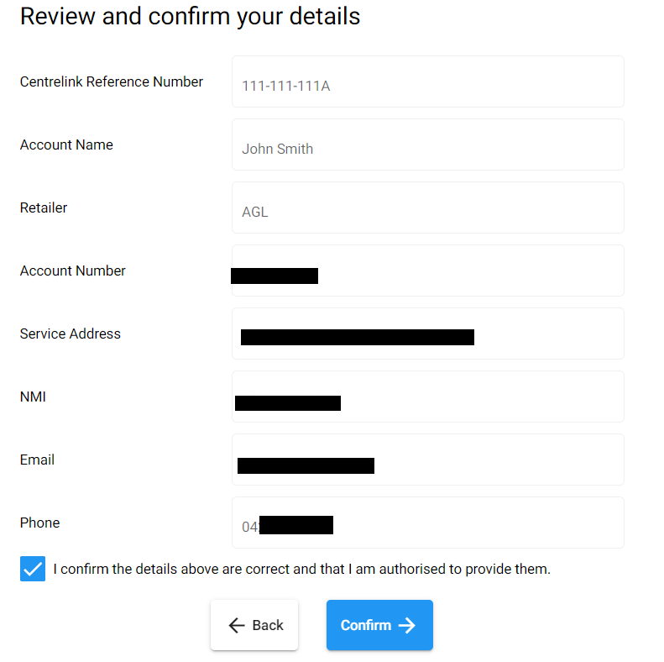Click the Centrelink Reference Number label
This screenshot has width=664, height=662.
(112, 81)
